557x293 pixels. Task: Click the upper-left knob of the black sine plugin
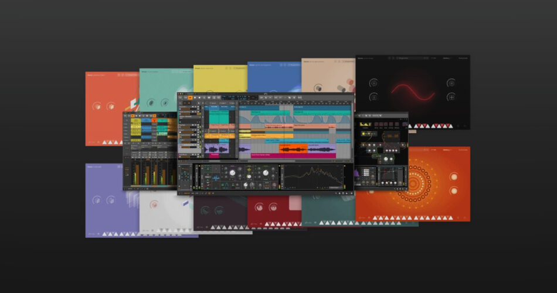[373, 83]
